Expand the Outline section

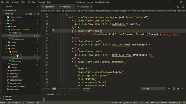click(8, 96)
